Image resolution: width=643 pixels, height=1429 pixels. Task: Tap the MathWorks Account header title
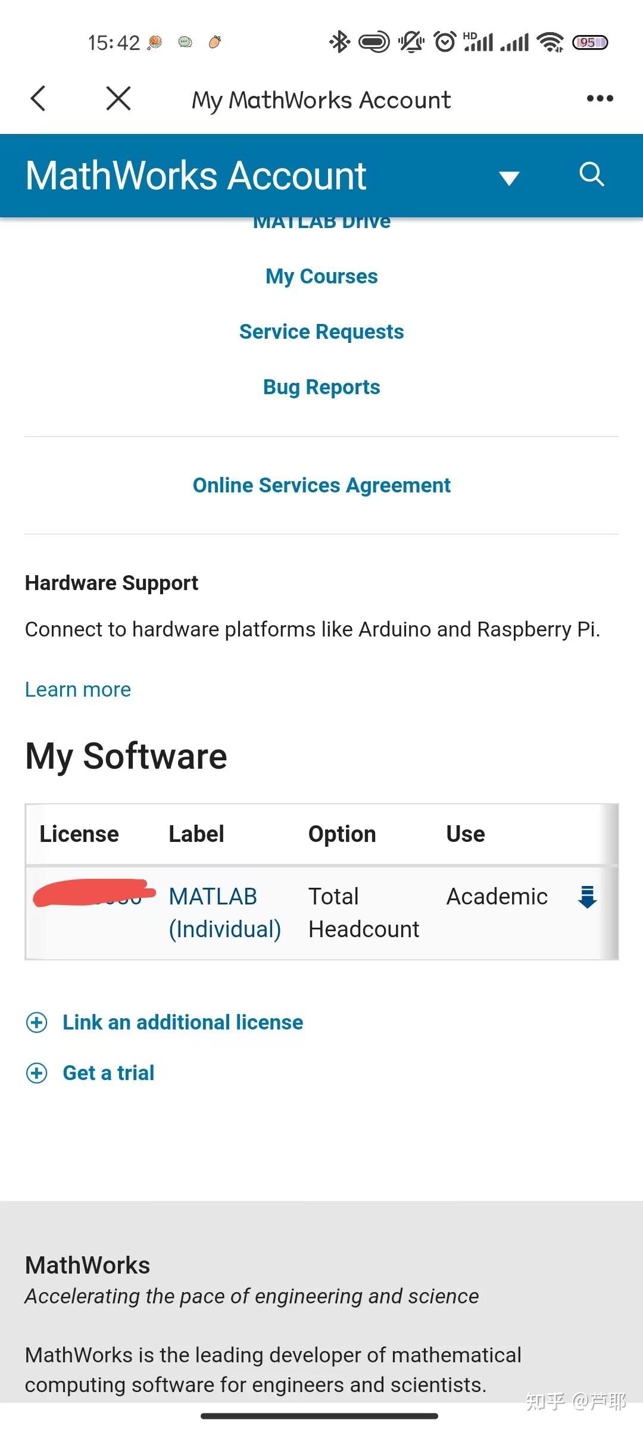(195, 176)
